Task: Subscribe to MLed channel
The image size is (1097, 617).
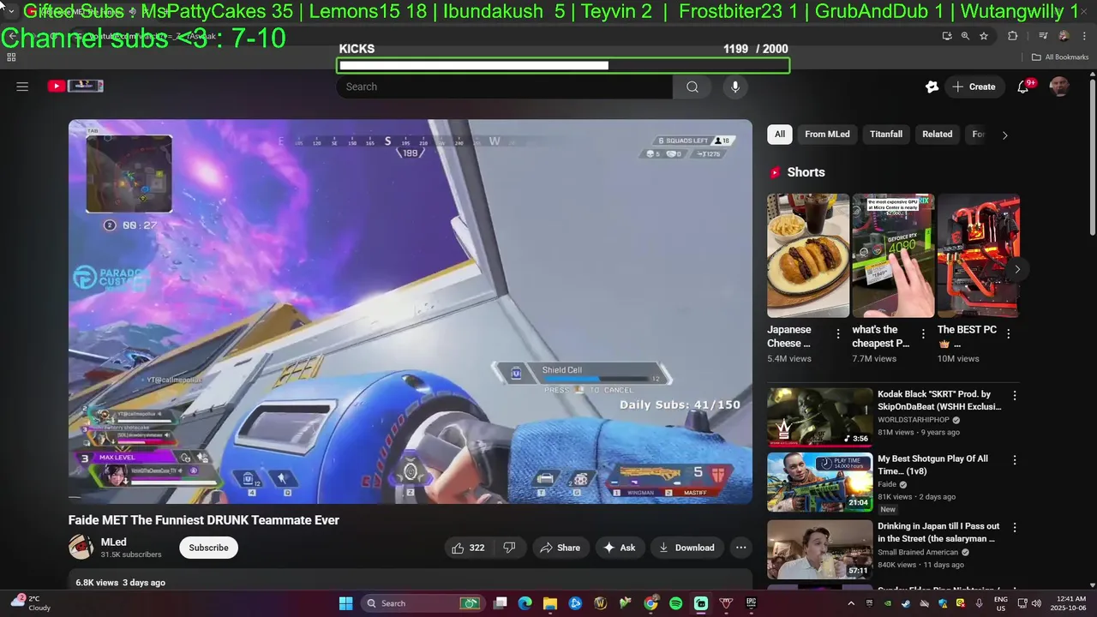Action: click(208, 548)
